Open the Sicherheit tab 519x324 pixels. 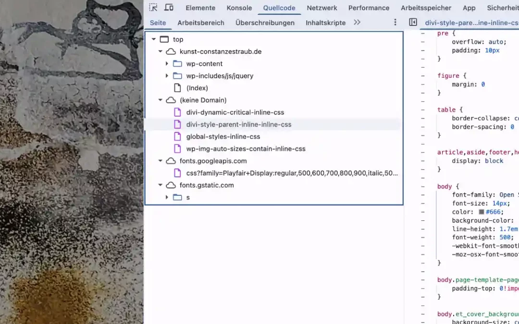[503, 8]
